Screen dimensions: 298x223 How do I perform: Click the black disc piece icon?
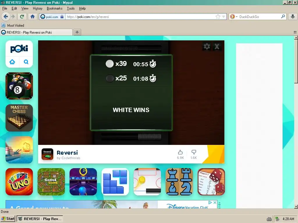pyautogui.click(x=110, y=78)
